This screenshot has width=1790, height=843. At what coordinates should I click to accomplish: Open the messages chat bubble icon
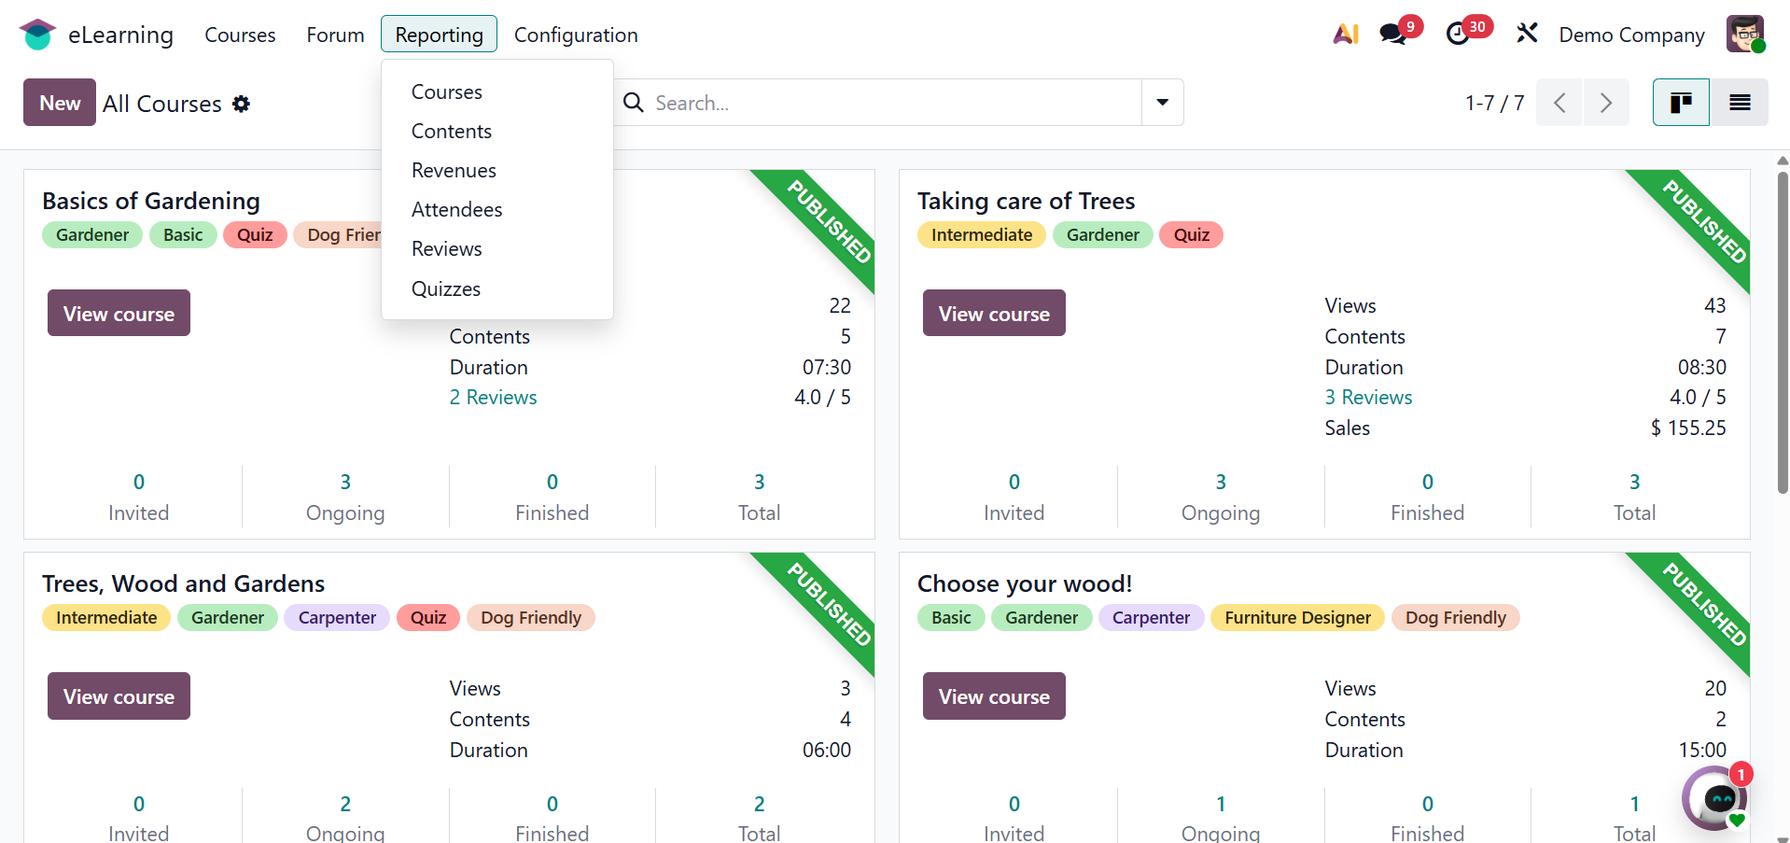[x=1392, y=35]
